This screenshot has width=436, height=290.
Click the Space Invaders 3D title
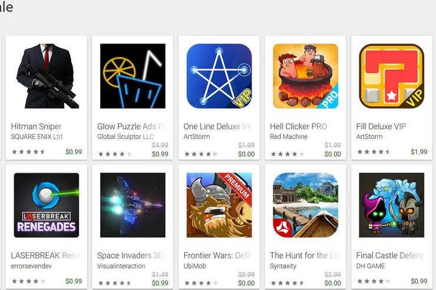(x=130, y=255)
